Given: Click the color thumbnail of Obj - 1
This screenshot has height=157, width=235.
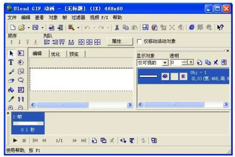Looking at the screenshot, I should [x=184, y=76].
